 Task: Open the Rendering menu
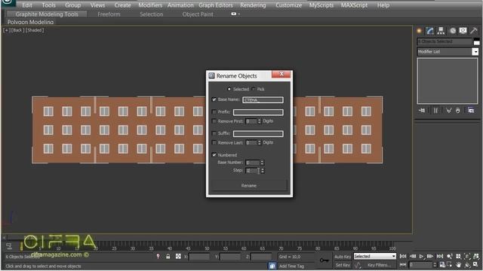253,5
